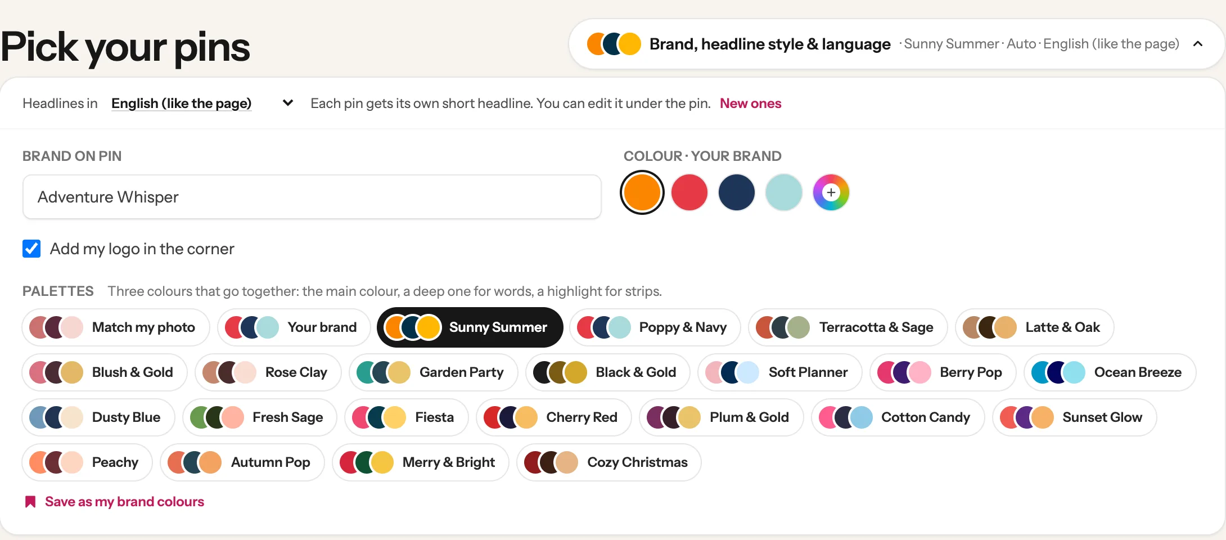Image resolution: width=1226 pixels, height=540 pixels.
Task: Select the Latte & Oak palette
Action: (1035, 327)
